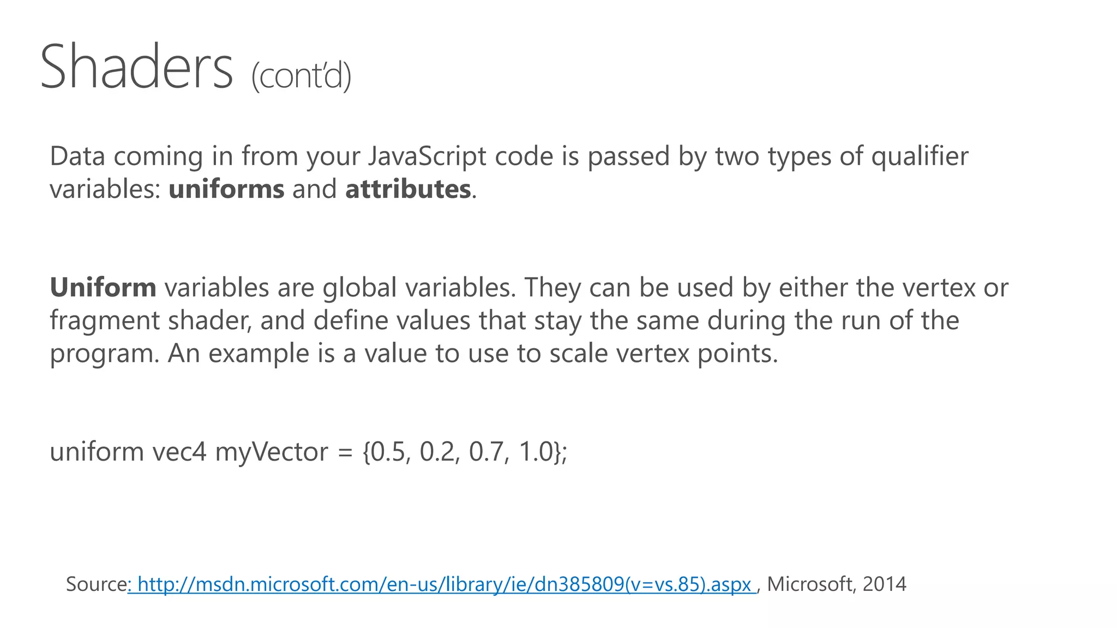This screenshot has width=1117, height=628.
Task: Click the 'Microsoft, 2014' citation text
Action: pos(837,584)
